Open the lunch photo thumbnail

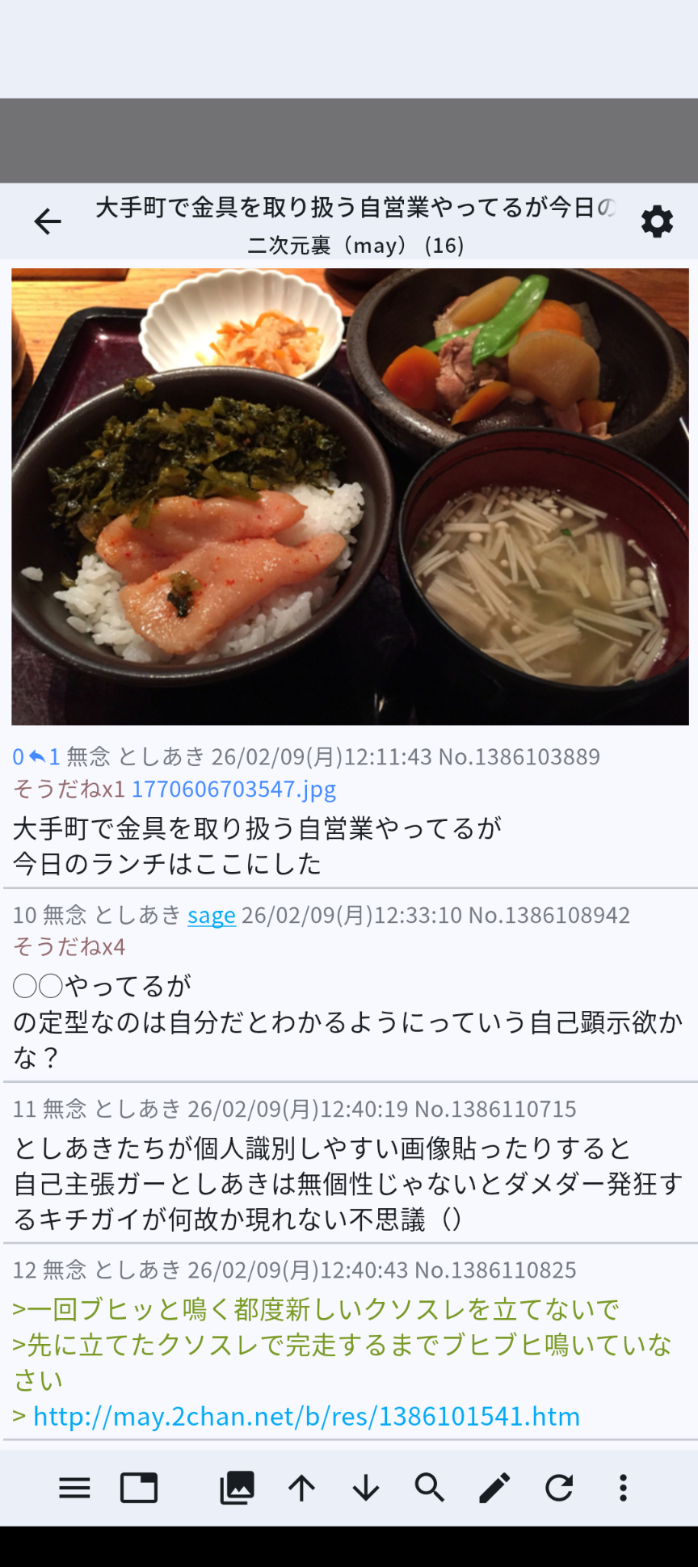click(x=350, y=496)
